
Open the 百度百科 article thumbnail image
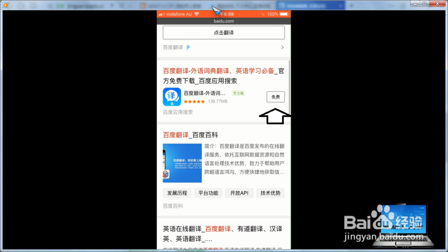coord(182,163)
